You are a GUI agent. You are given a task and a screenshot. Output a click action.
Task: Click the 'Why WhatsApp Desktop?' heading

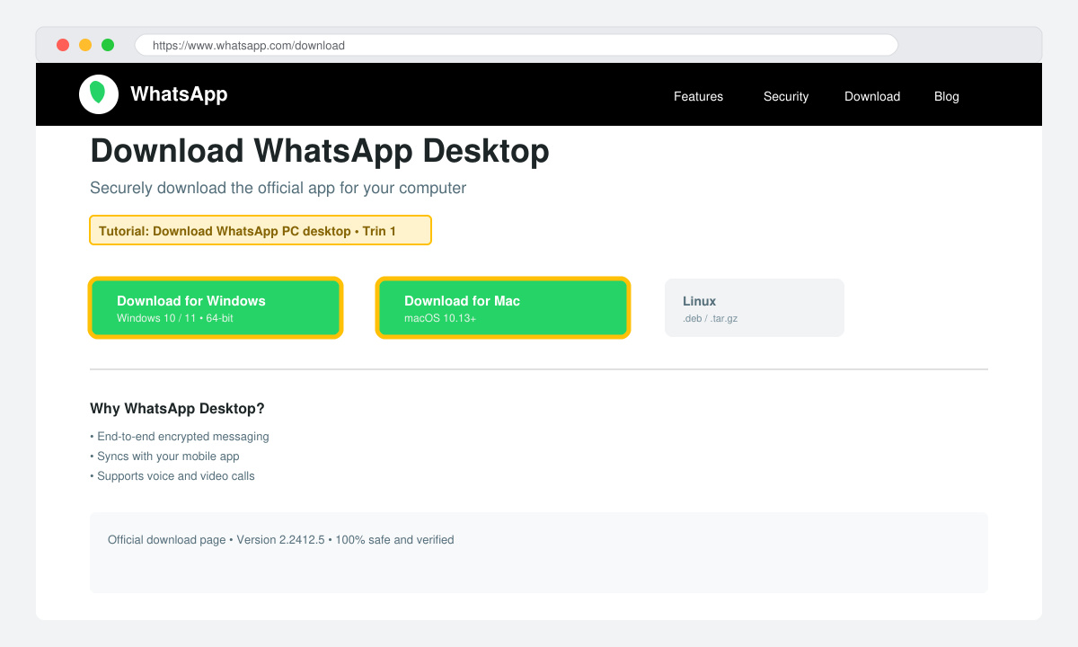coord(177,409)
